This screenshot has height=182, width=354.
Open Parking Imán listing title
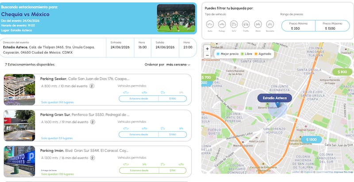52,151
